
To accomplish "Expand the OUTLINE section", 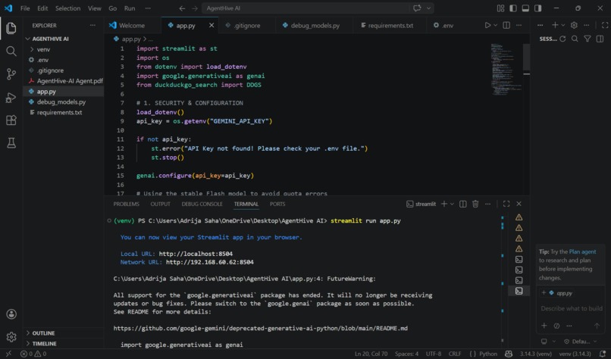I will click(x=43, y=333).
